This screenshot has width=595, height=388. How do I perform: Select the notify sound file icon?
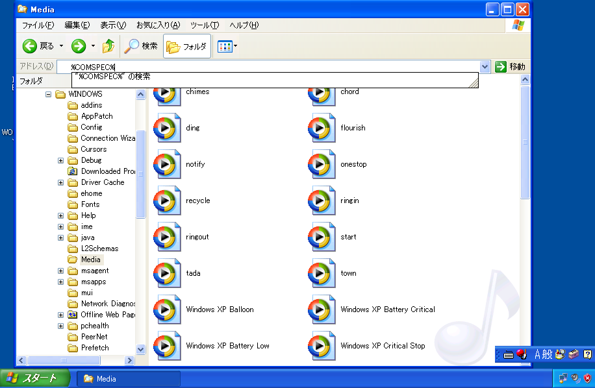click(166, 164)
